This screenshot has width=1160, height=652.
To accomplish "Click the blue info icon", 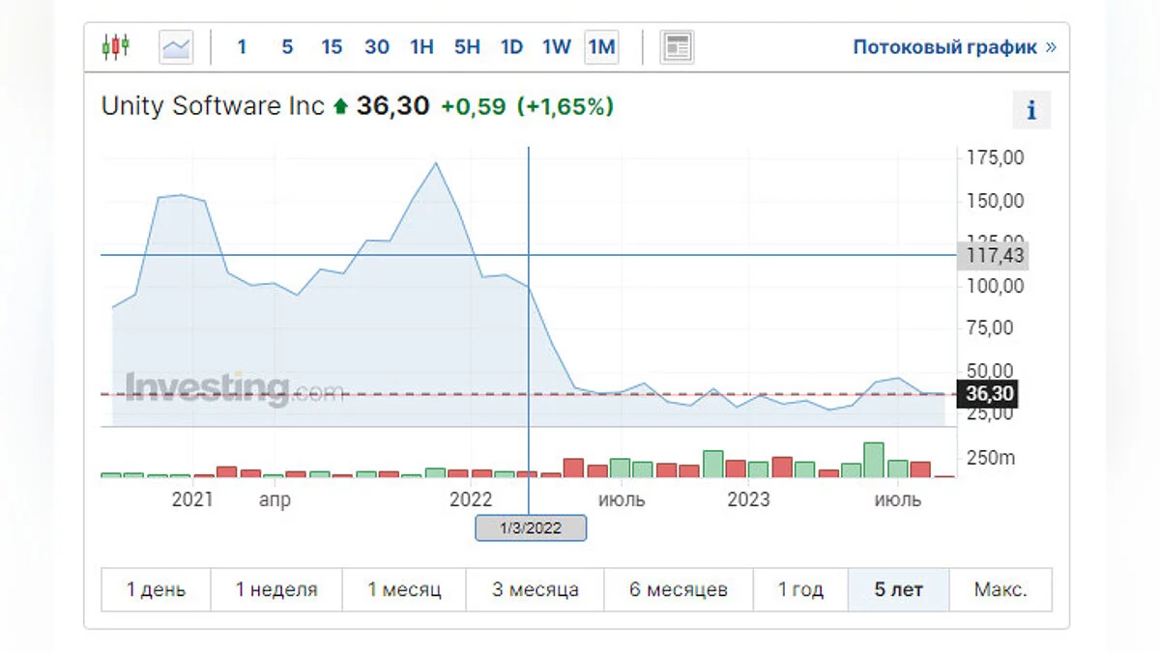I will (1031, 110).
